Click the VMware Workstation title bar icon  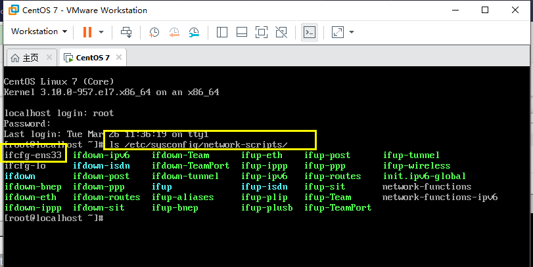(x=14, y=10)
